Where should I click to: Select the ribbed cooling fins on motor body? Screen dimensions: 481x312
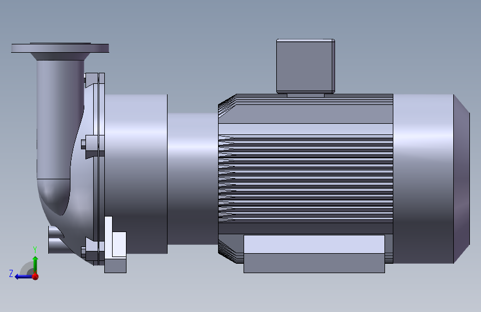coord(306,178)
